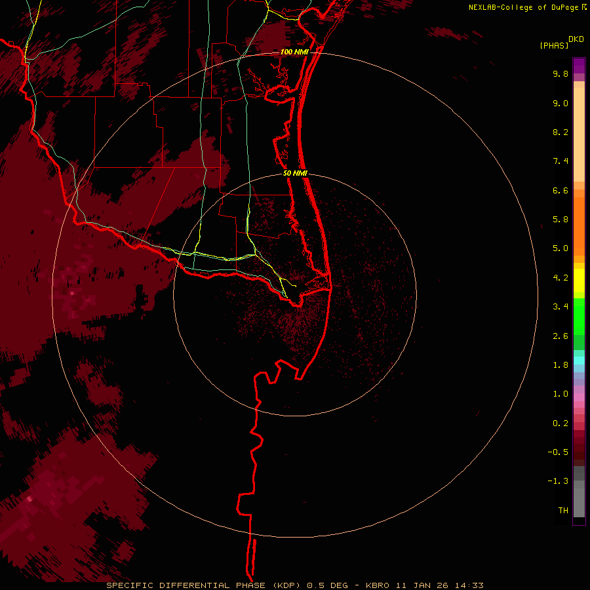The width and height of the screenshot is (590, 590).
Task: Click the TH threshold label on legend
Action: 563,511
